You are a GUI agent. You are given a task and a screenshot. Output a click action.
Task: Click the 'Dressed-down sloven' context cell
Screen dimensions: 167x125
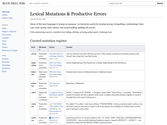(105, 76)
